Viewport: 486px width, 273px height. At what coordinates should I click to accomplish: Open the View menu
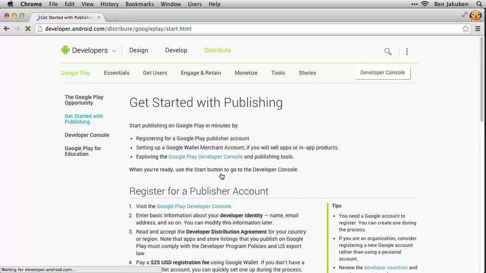(87, 4)
